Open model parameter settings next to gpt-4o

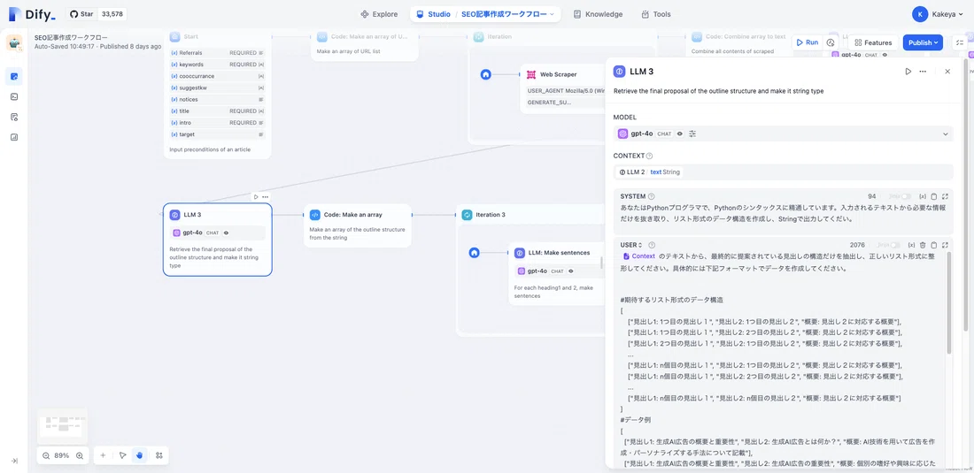coord(692,134)
